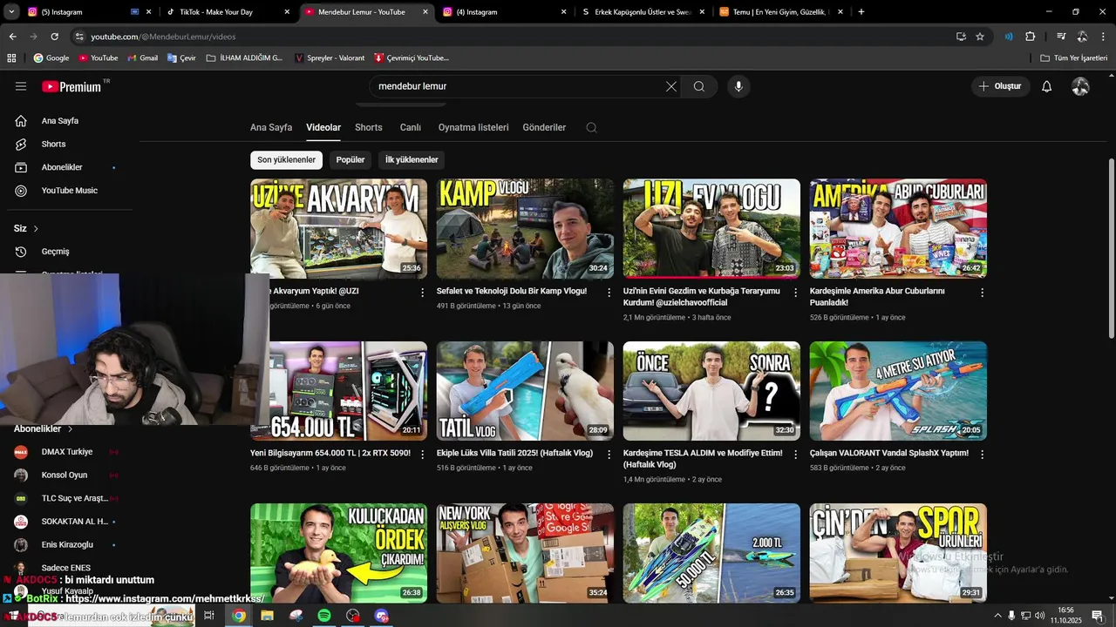Open more options for Kamp Vlogu video
The image size is (1116, 627).
[x=609, y=293]
